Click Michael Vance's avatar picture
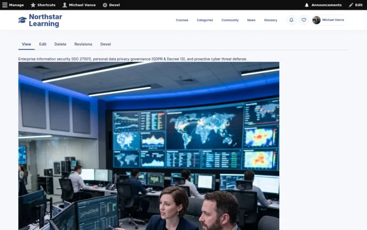 (317, 20)
